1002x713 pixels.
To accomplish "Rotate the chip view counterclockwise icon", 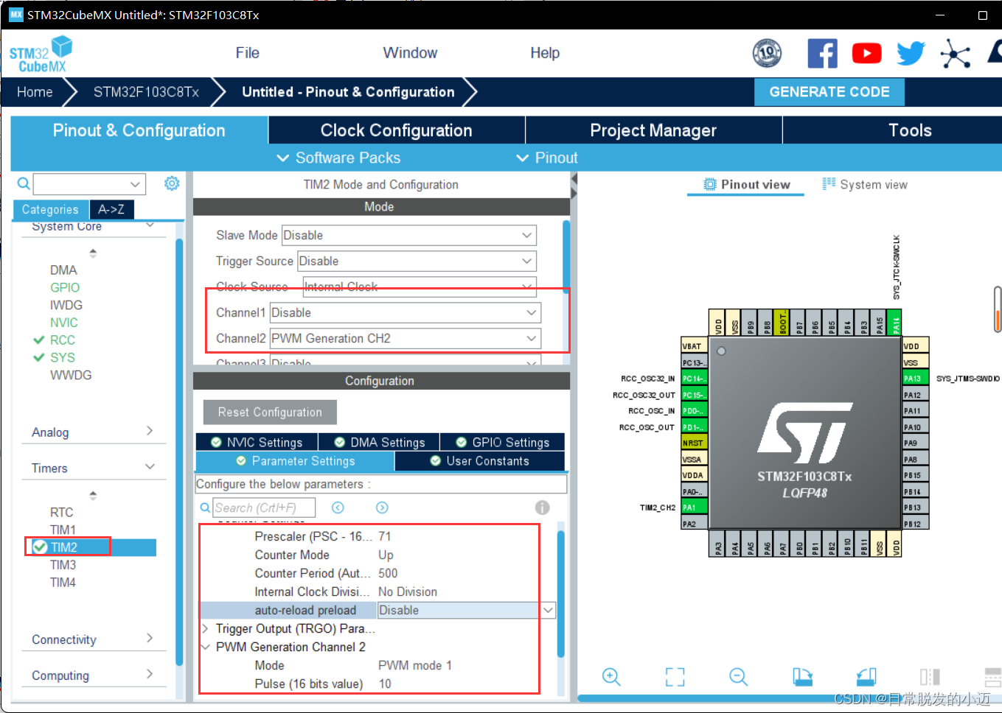I will 866,677.
